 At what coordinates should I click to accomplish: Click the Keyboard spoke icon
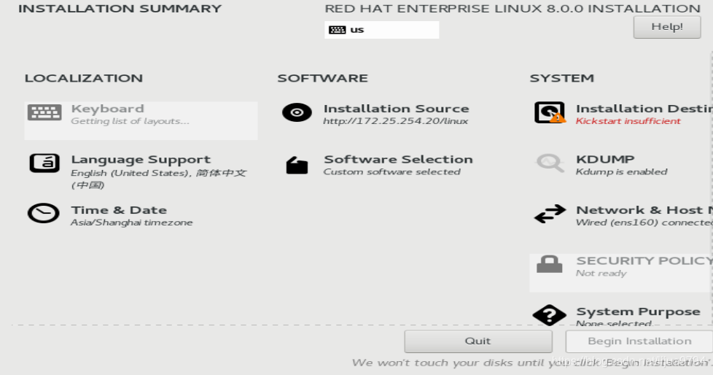tap(44, 112)
